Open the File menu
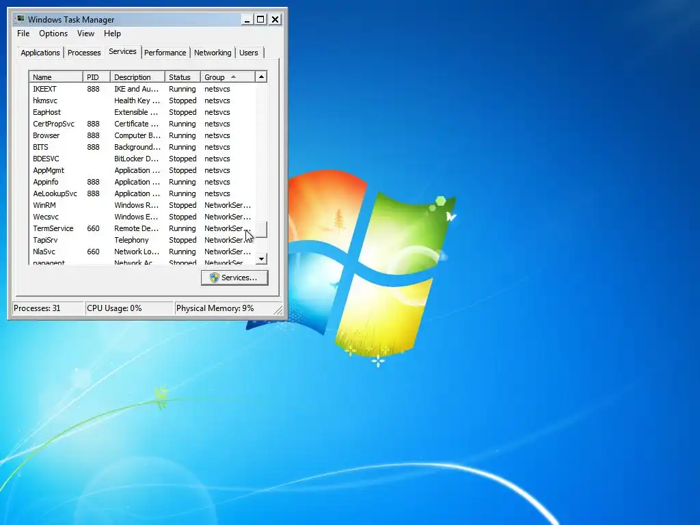The height and width of the screenshot is (525, 700). coord(23,33)
